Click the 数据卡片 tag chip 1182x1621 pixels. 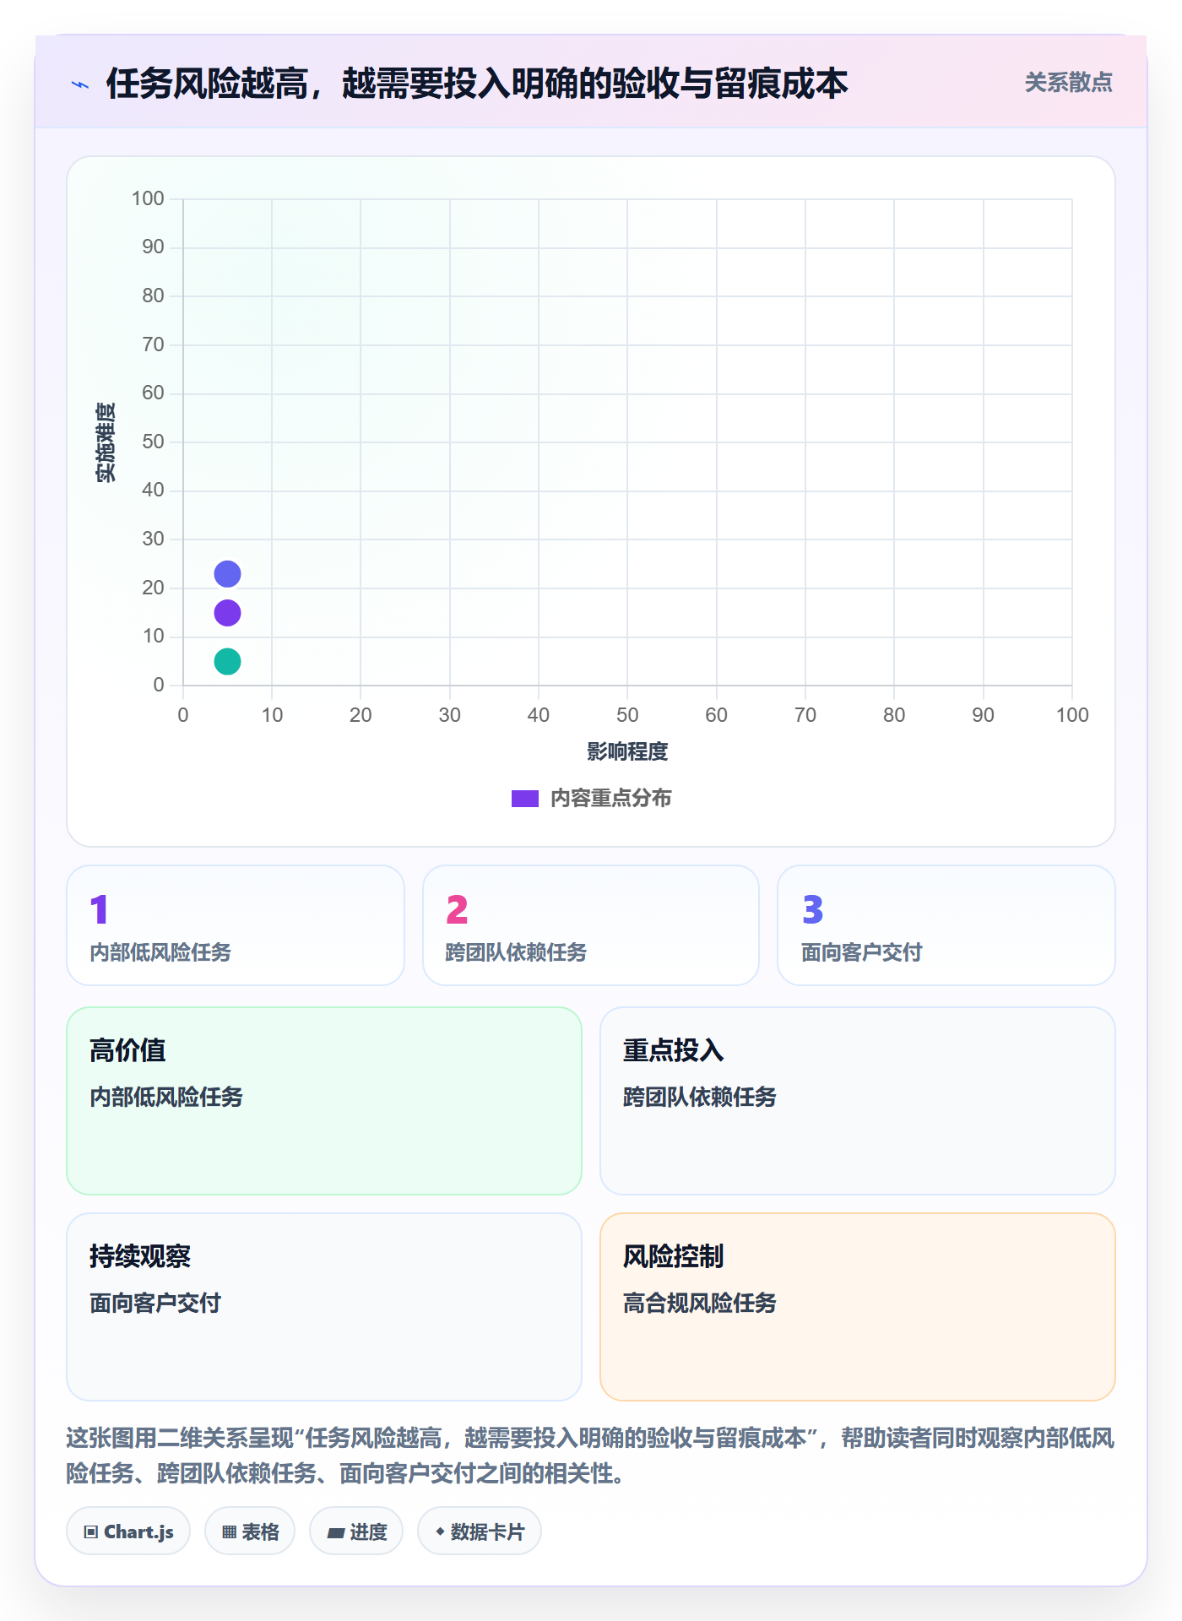click(480, 1532)
